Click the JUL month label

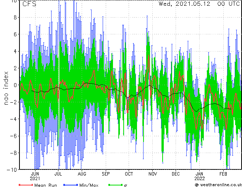click(x=58, y=174)
